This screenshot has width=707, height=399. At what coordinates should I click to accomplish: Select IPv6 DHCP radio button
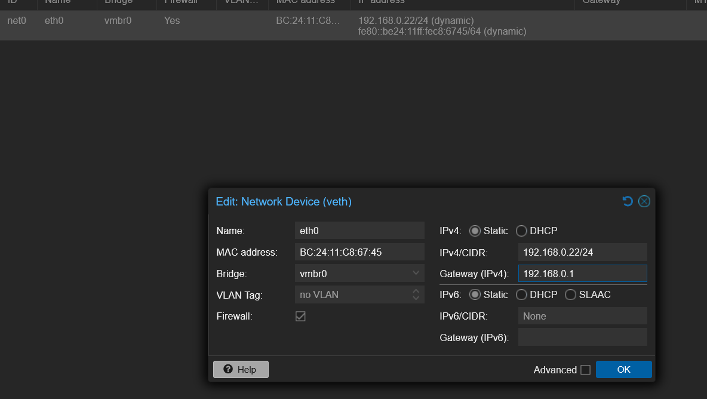521,295
